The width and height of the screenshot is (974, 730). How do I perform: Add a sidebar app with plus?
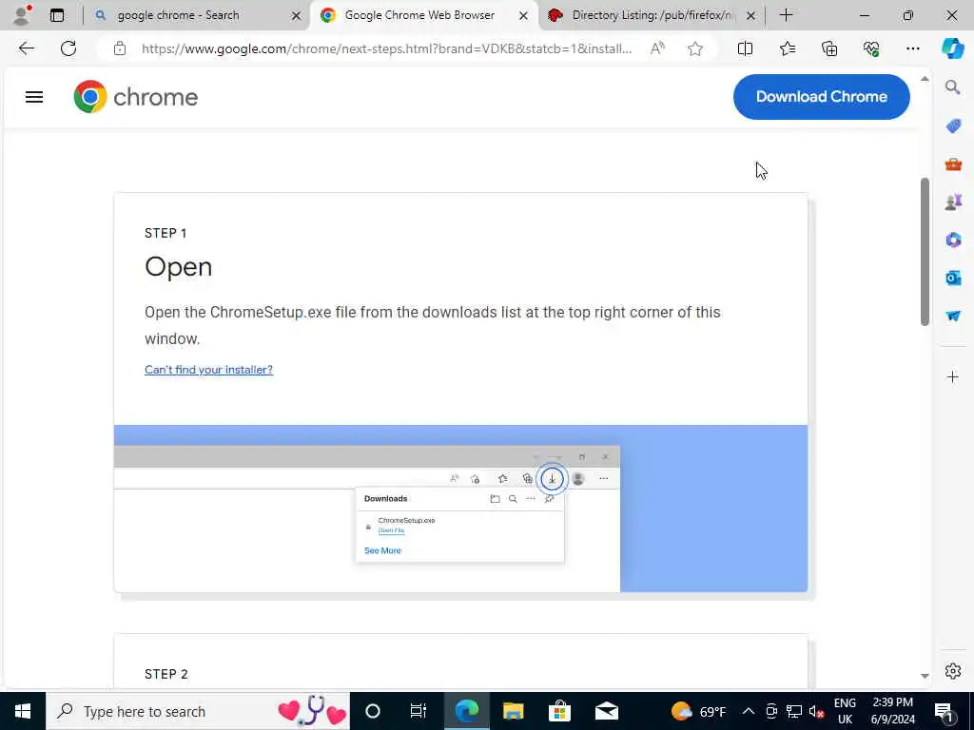click(x=953, y=376)
